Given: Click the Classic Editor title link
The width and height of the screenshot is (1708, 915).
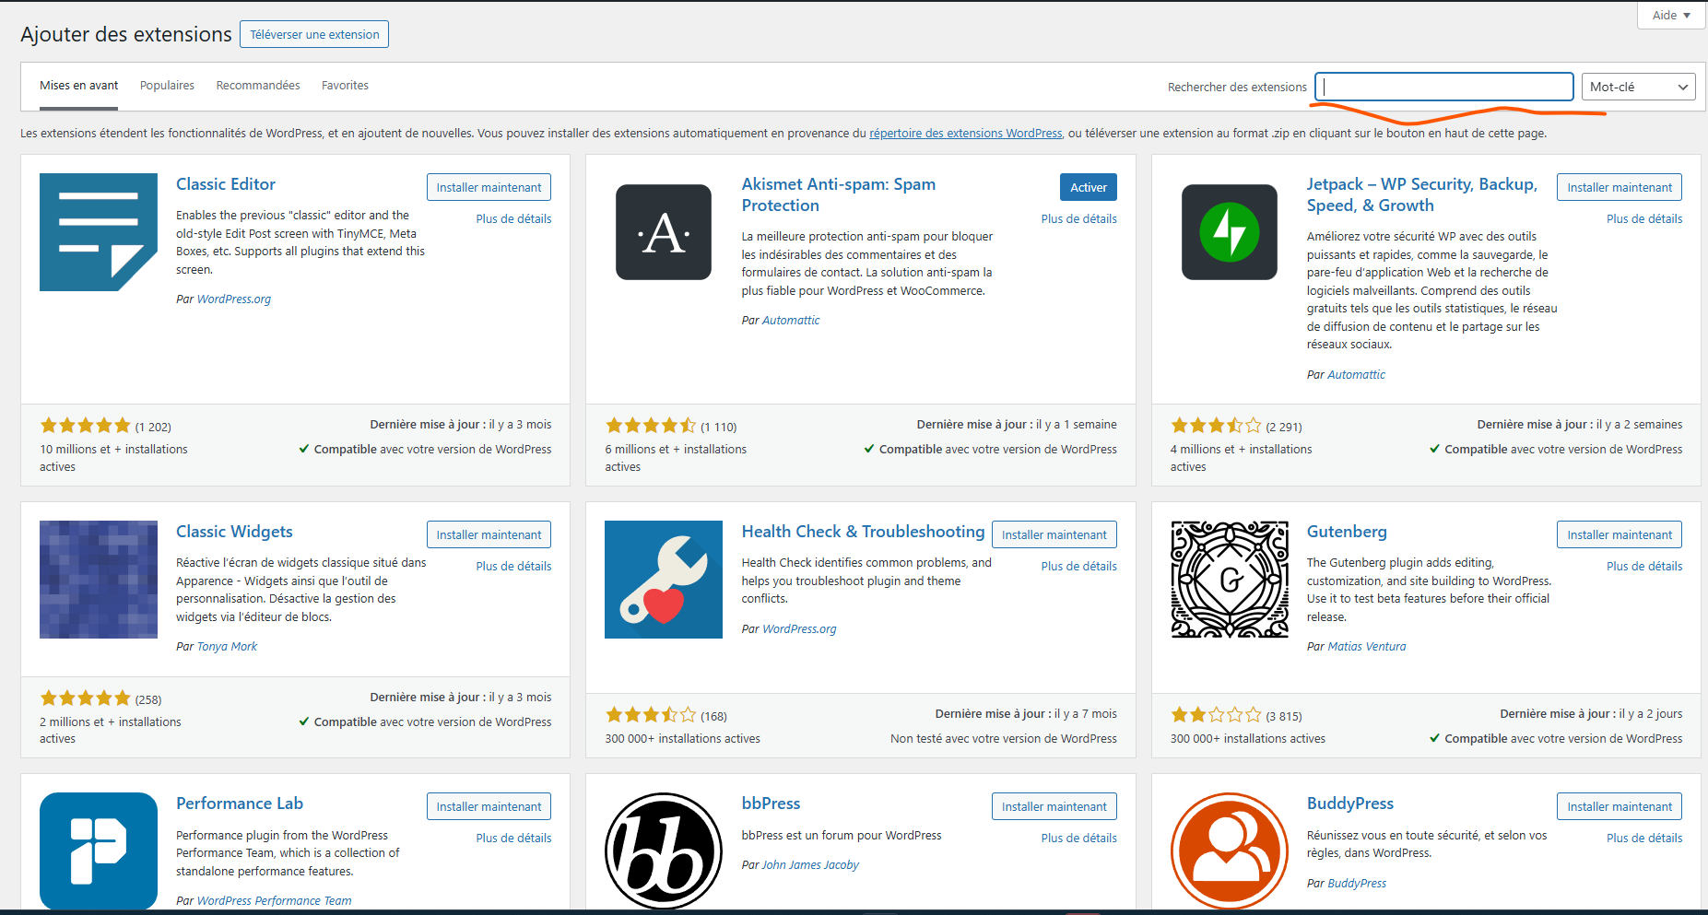Looking at the screenshot, I should pyautogui.click(x=226, y=184).
